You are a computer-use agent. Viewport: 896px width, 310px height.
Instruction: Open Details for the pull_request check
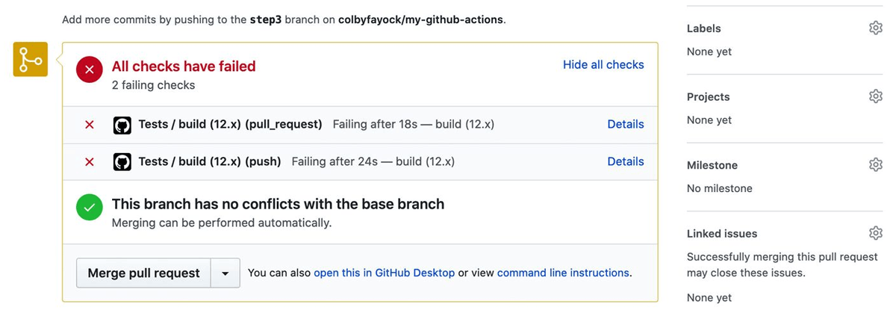[625, 125]
